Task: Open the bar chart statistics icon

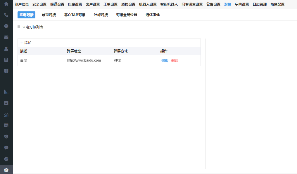Action: [6, 92]
